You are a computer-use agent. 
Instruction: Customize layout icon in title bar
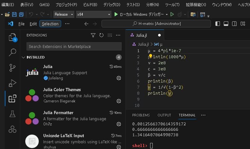coord(243,24)
